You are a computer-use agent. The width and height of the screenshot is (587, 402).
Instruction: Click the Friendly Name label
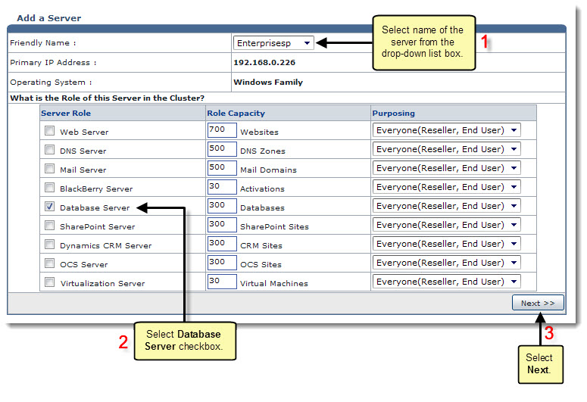pos(43,43)
